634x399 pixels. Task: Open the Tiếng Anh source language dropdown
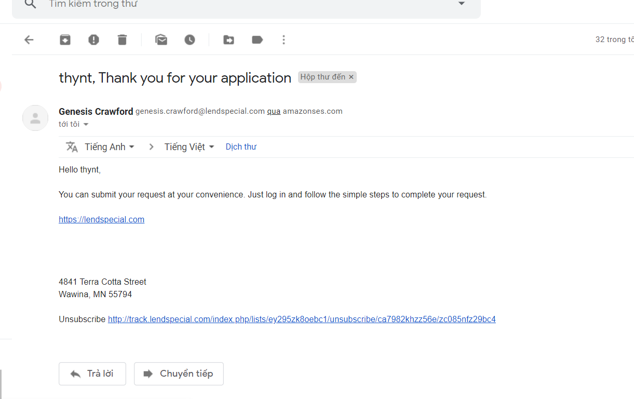(110, 147)
